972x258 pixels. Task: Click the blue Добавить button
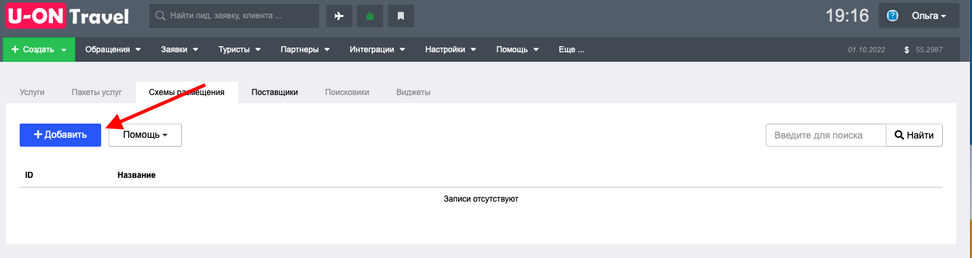[x=60, y=134]
